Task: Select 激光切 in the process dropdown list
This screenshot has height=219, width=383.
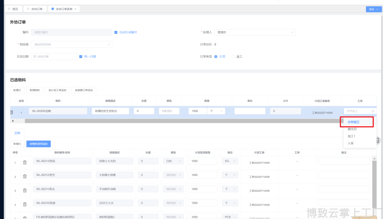Action: click(352, 129)
